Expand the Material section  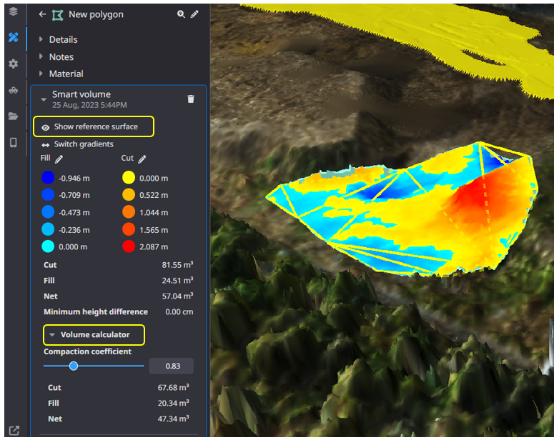[x=66, y=74]
